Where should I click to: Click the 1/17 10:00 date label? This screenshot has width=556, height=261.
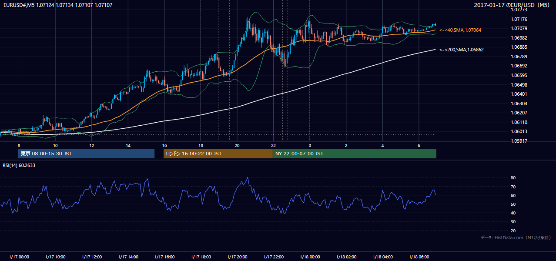55,257
